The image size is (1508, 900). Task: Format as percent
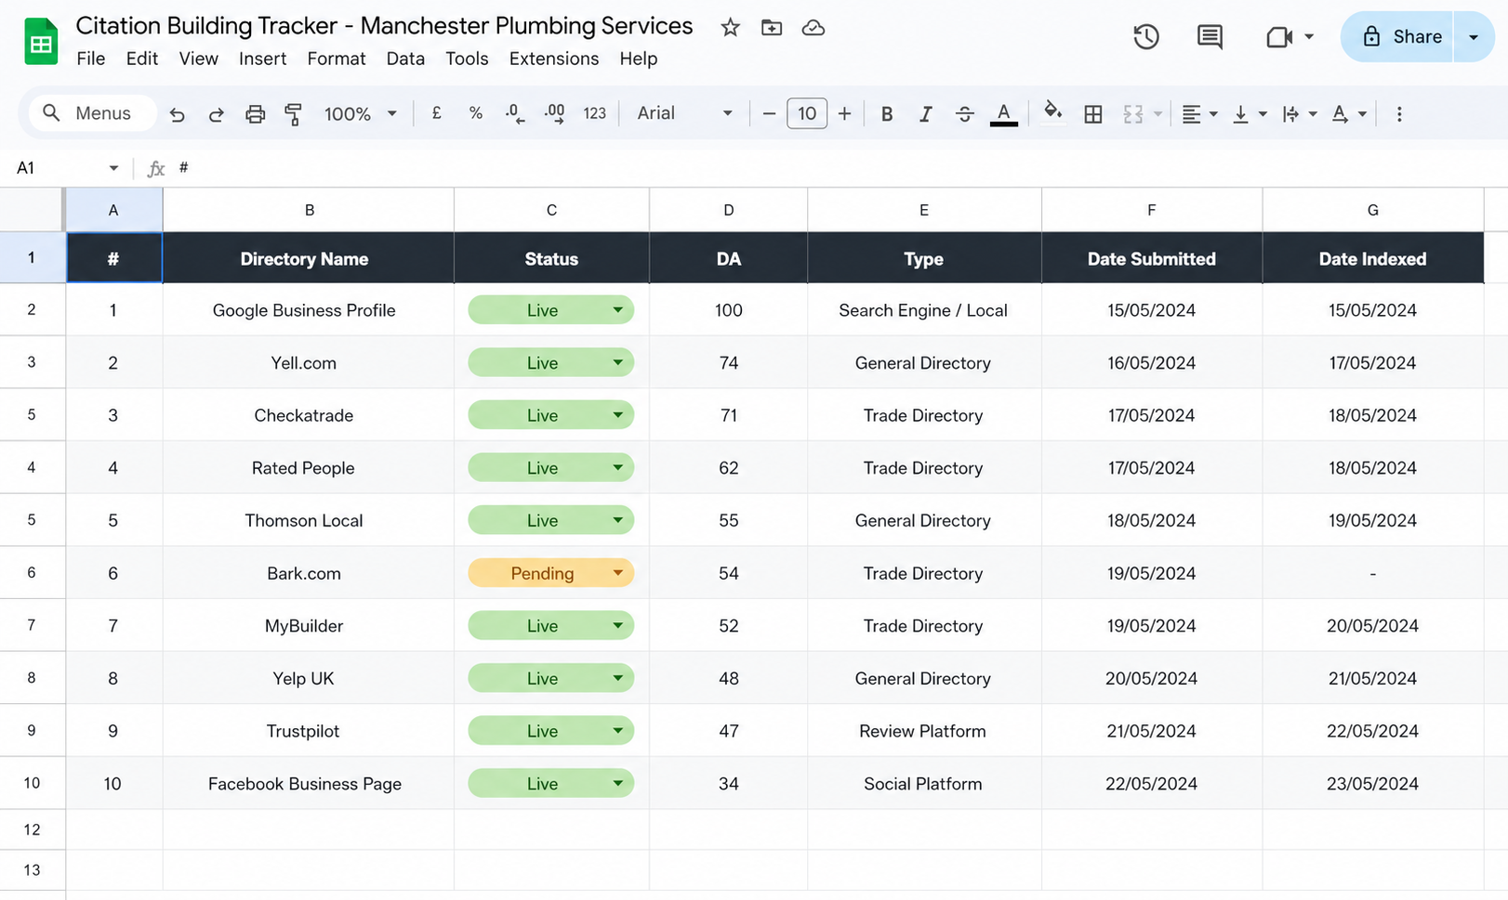click(476, 113)
